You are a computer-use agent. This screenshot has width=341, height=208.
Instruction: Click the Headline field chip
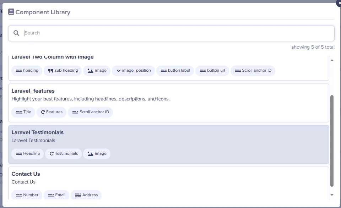28,154
